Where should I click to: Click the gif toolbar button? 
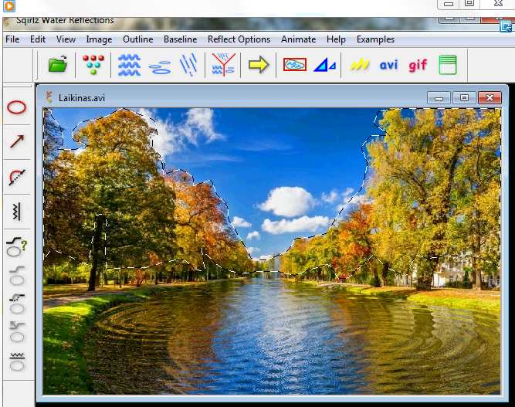tap(418, 65)
